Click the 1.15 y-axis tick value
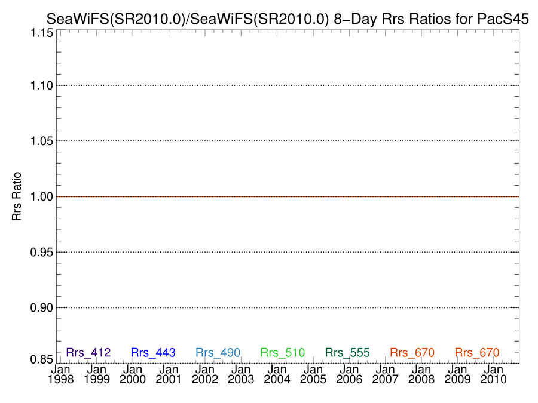The image size is (538, 403). (41, 33)
